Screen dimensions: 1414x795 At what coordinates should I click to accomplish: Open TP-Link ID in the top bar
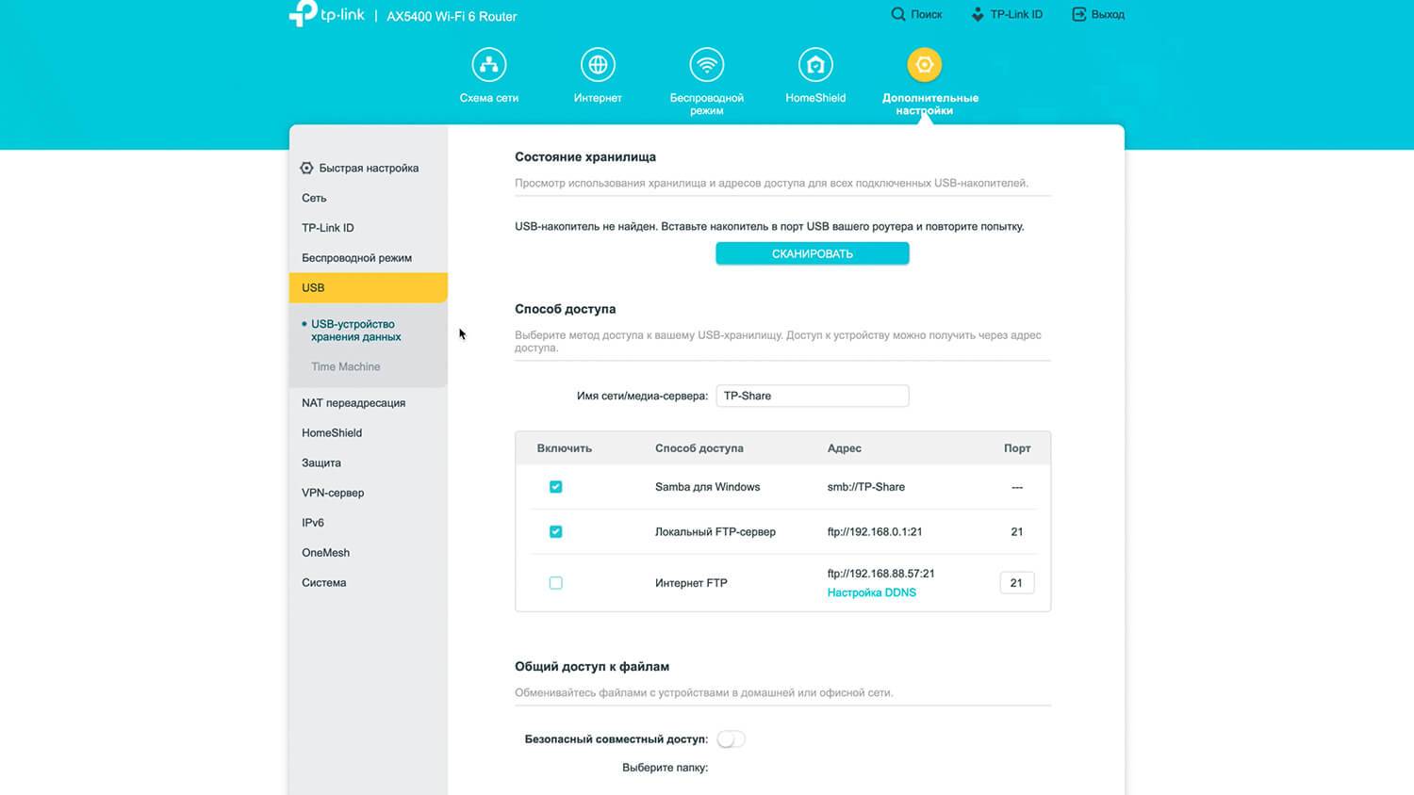tap(1007, 14)
